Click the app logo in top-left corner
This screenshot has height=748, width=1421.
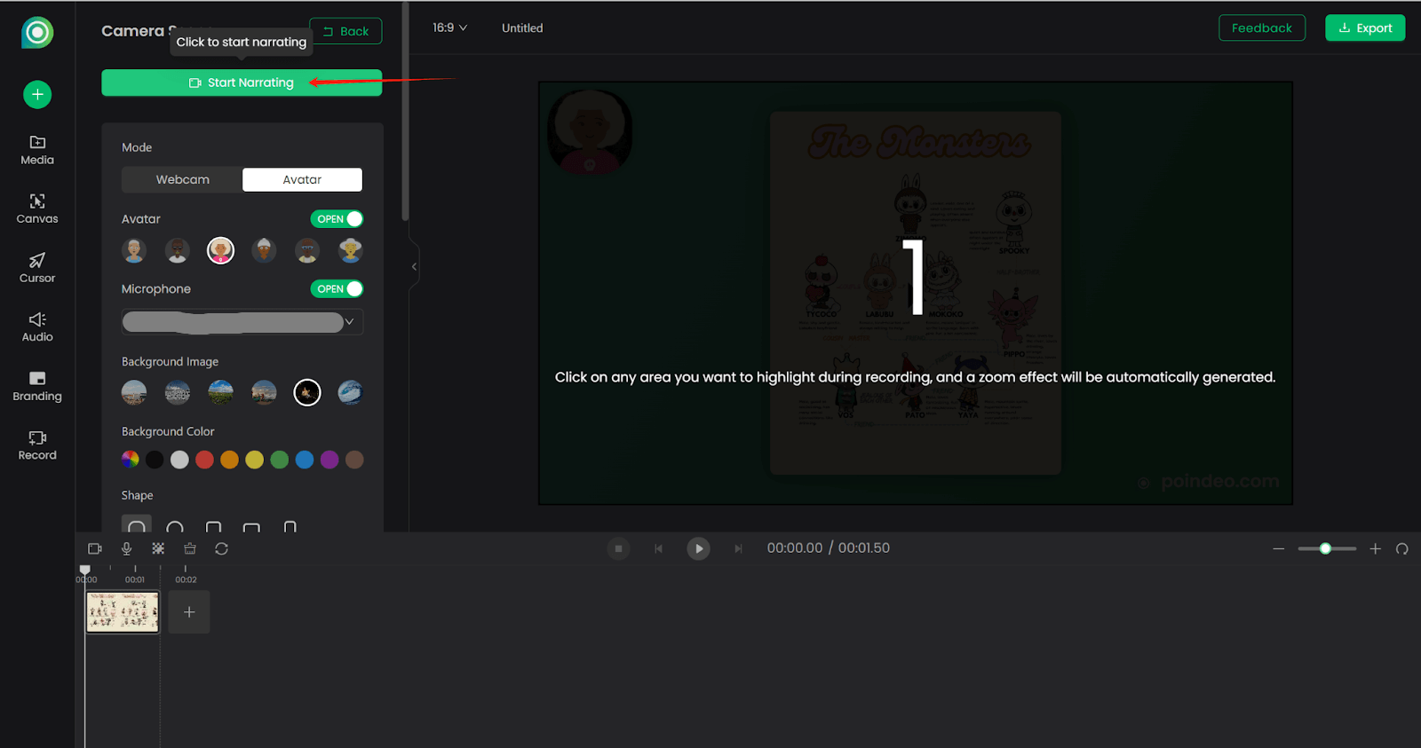(37, 33)
